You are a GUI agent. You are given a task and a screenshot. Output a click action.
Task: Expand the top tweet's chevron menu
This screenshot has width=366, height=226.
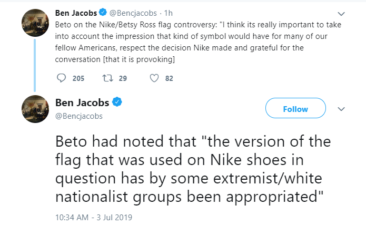341,14
